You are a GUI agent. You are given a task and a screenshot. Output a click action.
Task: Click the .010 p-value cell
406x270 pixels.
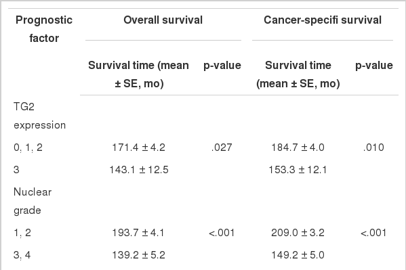pos(373,148)
